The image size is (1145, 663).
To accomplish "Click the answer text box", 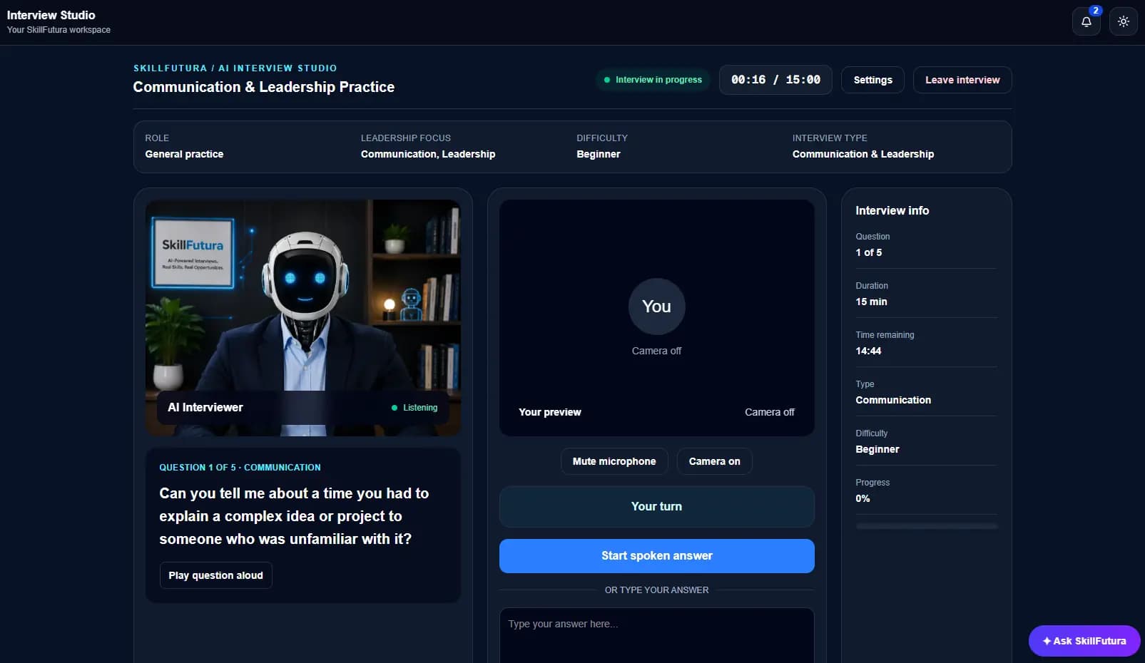I will point(656,636).
